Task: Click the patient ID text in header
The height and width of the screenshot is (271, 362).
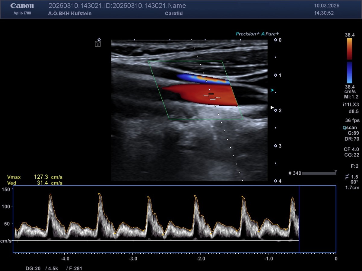Action: point(117,6)
